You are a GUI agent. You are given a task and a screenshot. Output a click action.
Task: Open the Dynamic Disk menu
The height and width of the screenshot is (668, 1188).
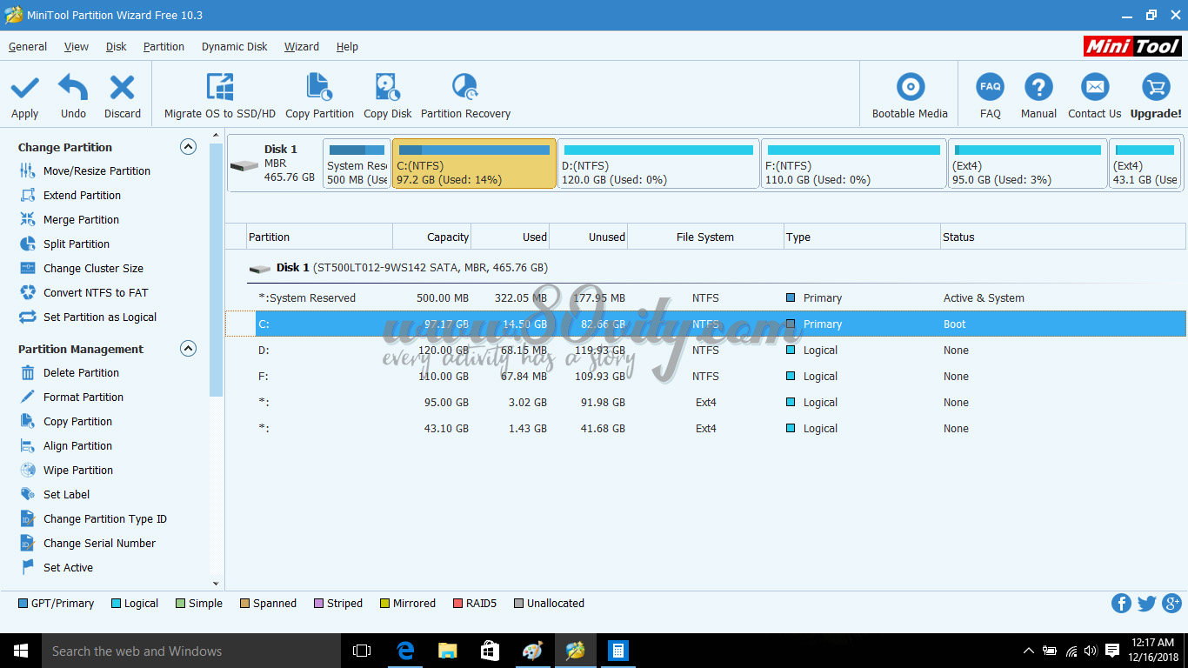pos(234,46)
